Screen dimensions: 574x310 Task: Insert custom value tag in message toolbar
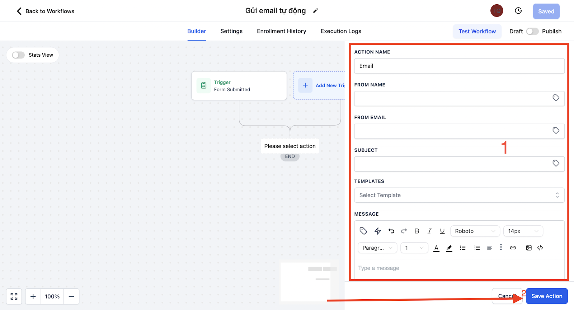click(363, 231)
